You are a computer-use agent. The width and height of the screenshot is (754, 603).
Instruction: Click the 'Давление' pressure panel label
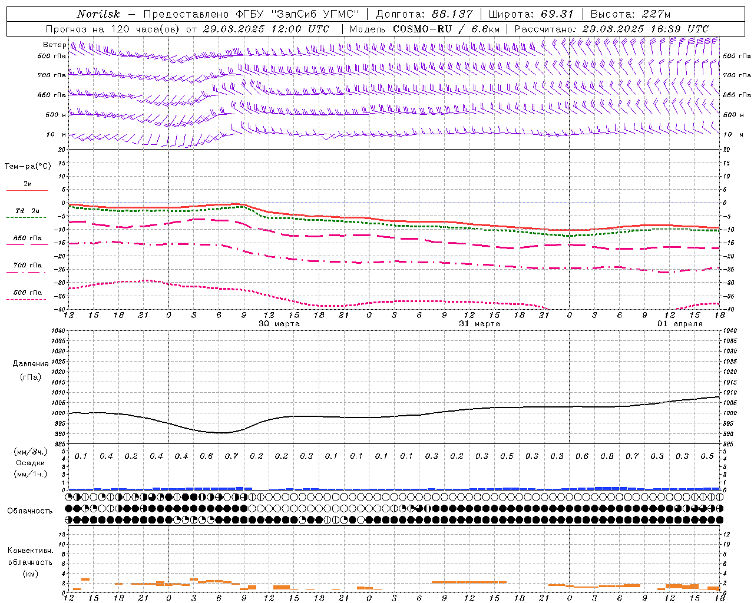pos(31,364)
